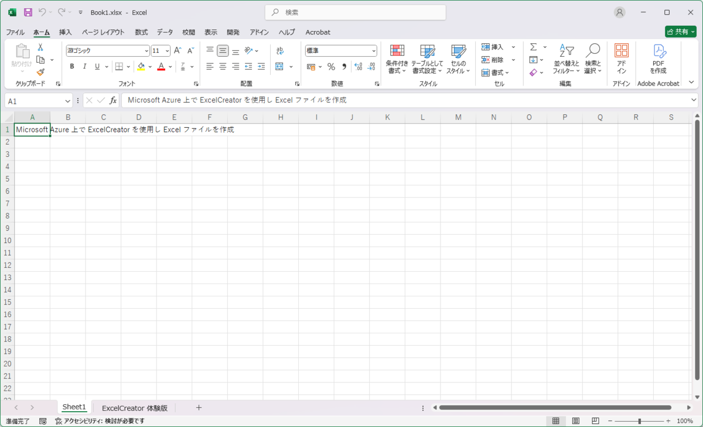This screenshot has width=703, height=427.
Task: Toggle middle vertical alignment
Action: pos(223,51)
